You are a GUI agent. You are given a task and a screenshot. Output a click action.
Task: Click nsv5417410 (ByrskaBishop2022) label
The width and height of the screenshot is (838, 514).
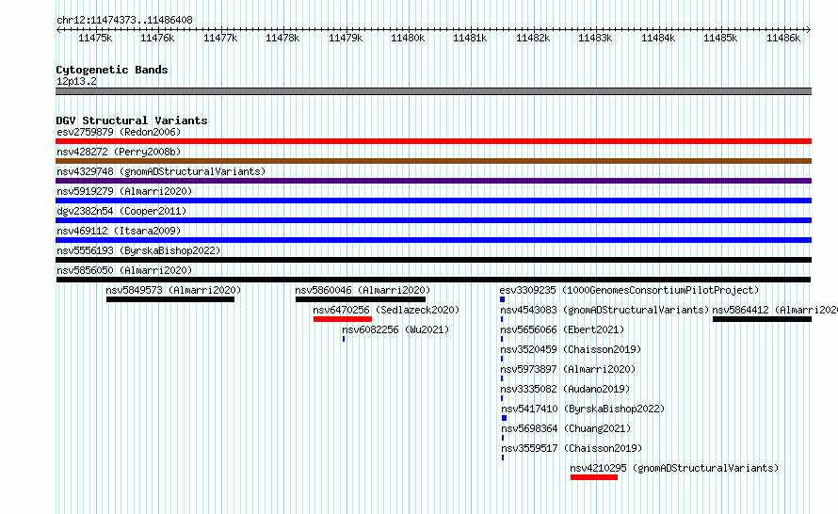[583, 409]
